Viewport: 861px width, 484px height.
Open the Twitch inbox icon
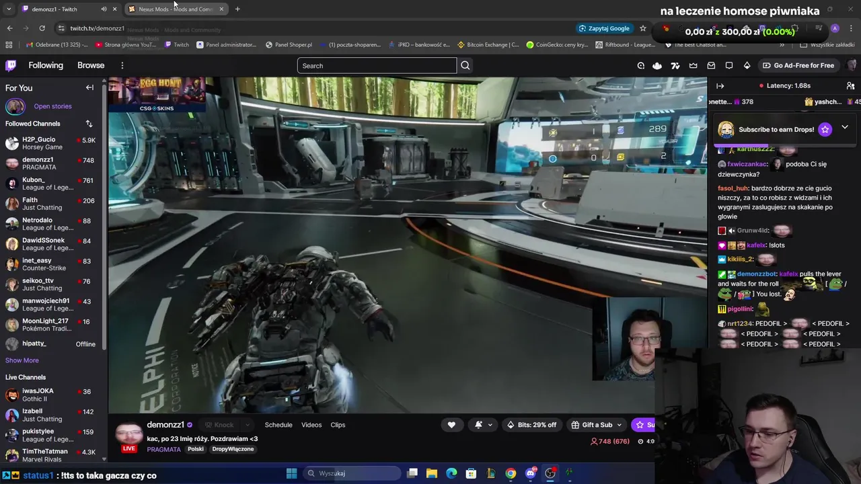711,65
